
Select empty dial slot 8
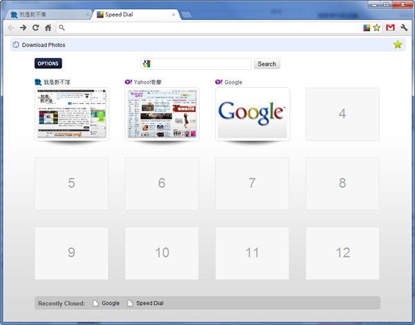point(342,183)
